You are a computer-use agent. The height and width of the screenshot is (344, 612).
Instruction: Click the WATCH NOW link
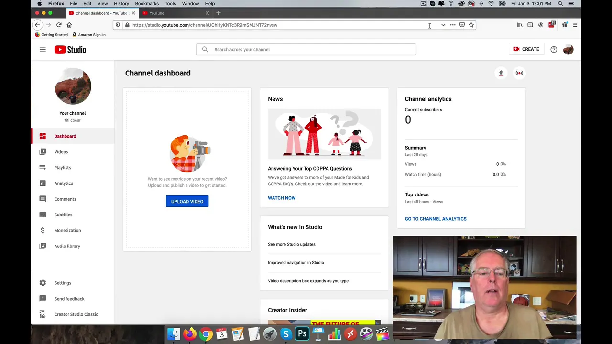click(282, 198)
